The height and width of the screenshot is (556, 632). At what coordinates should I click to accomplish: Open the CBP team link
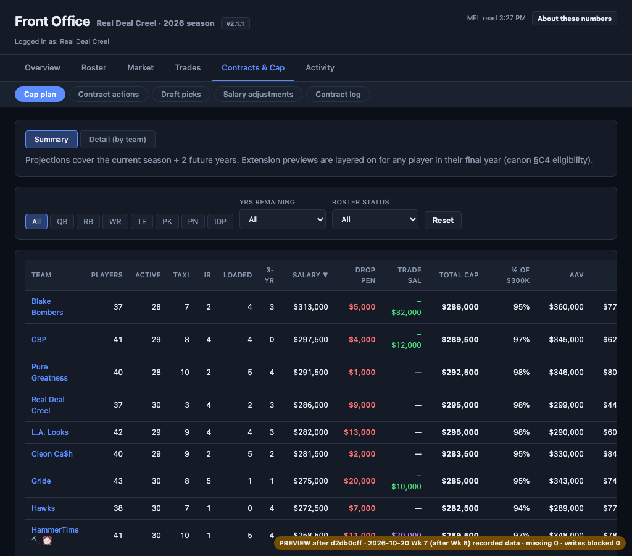coord(39,340)
